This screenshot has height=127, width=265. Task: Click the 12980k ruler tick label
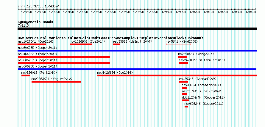click(167, 12)
